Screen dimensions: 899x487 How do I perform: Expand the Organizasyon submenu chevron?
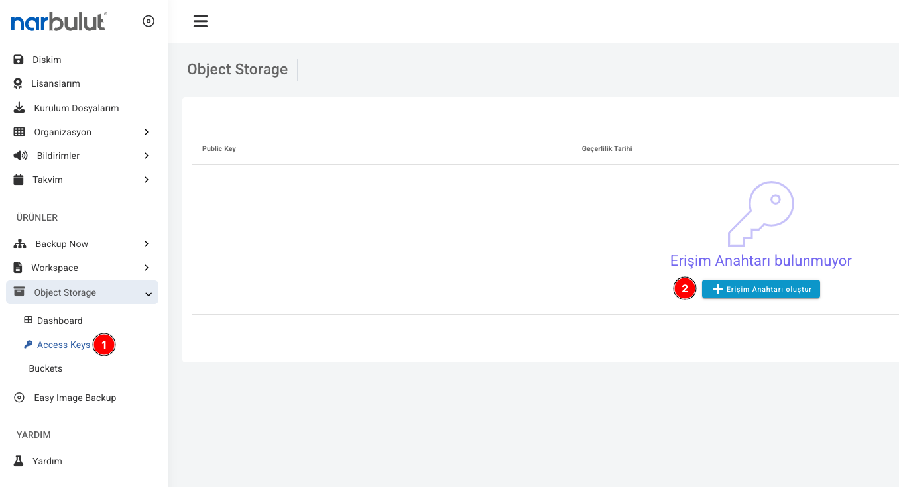[147, 132]
